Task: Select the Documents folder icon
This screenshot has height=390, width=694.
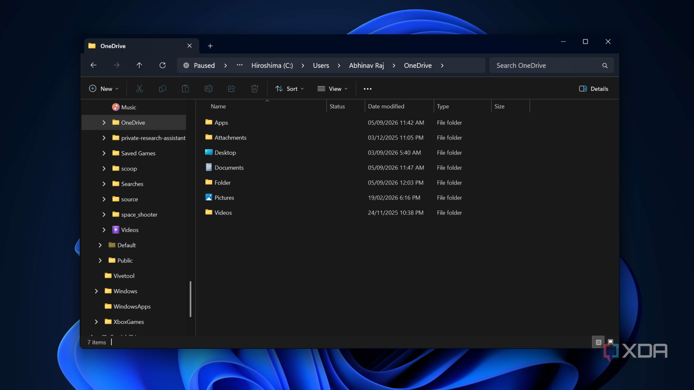Action: click(x=209, y=167)
